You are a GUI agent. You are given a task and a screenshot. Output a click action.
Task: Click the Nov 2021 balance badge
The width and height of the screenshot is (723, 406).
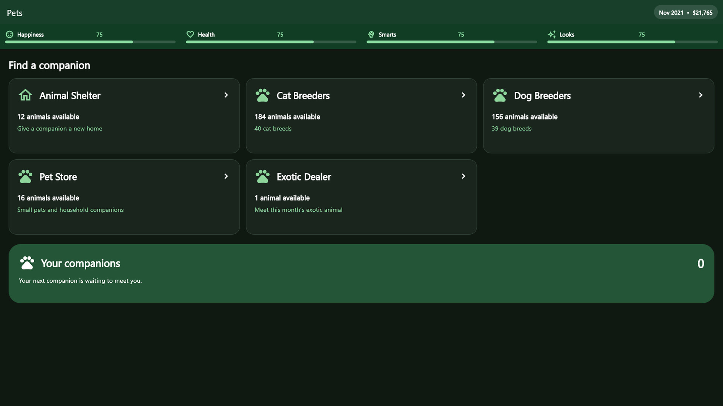tap(685, 12)
